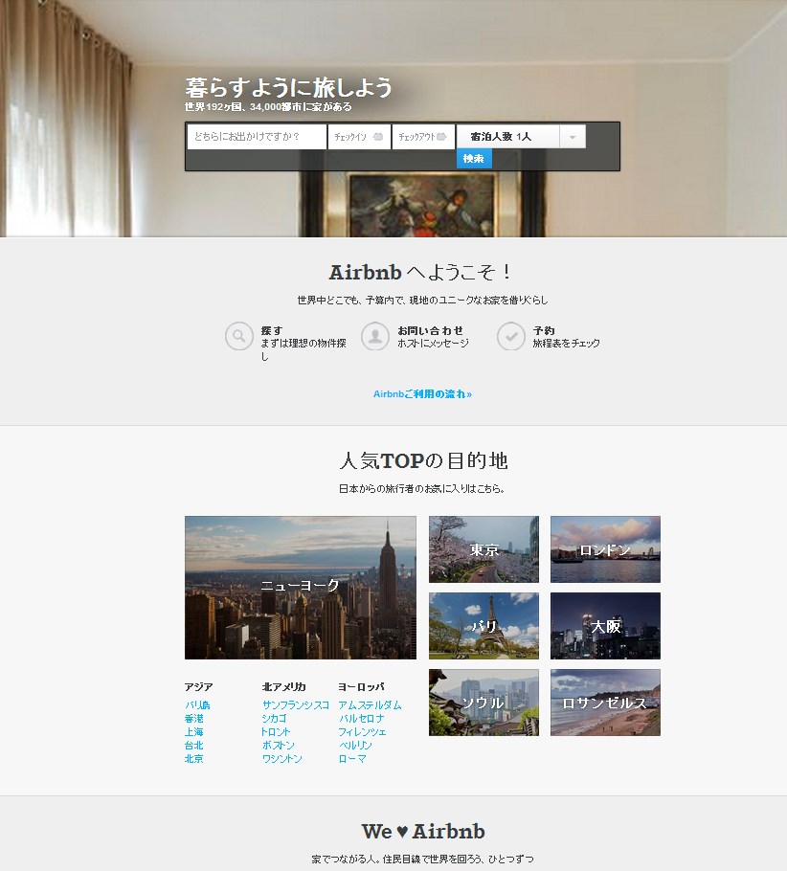Open the チェックイン date field
Screen dimensions: 787x871
click(x=359, y=137)
